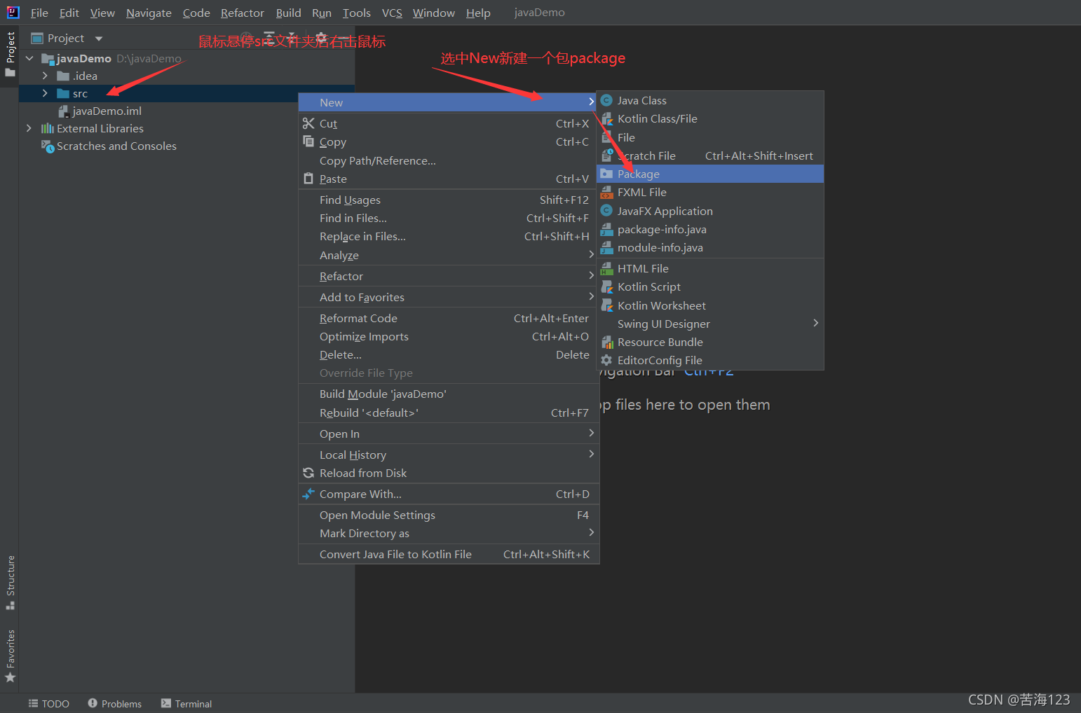The height and width of the screenshot is (713, 1081).
Task: Click the Scratches and Consoles icon
Action: click(48, 146)
